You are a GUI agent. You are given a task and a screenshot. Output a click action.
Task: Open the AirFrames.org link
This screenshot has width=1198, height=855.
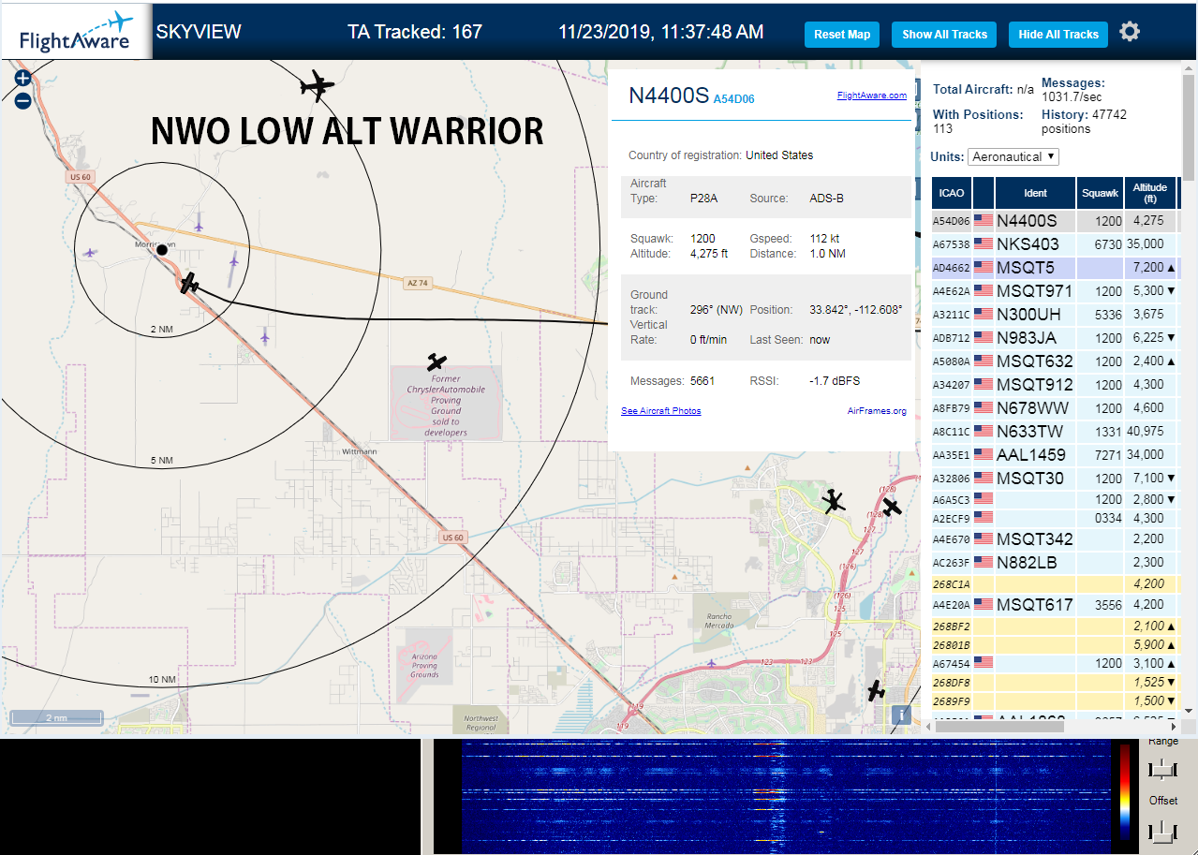coord(877,411)
